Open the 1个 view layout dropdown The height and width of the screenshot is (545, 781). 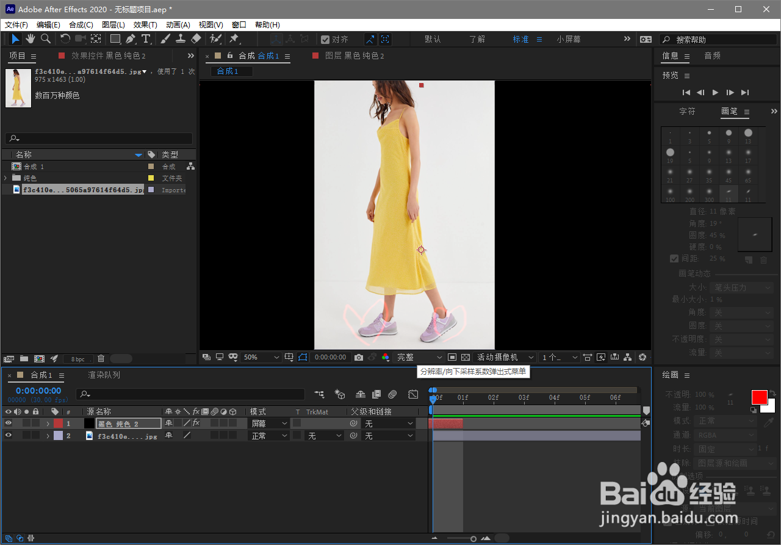560,357
